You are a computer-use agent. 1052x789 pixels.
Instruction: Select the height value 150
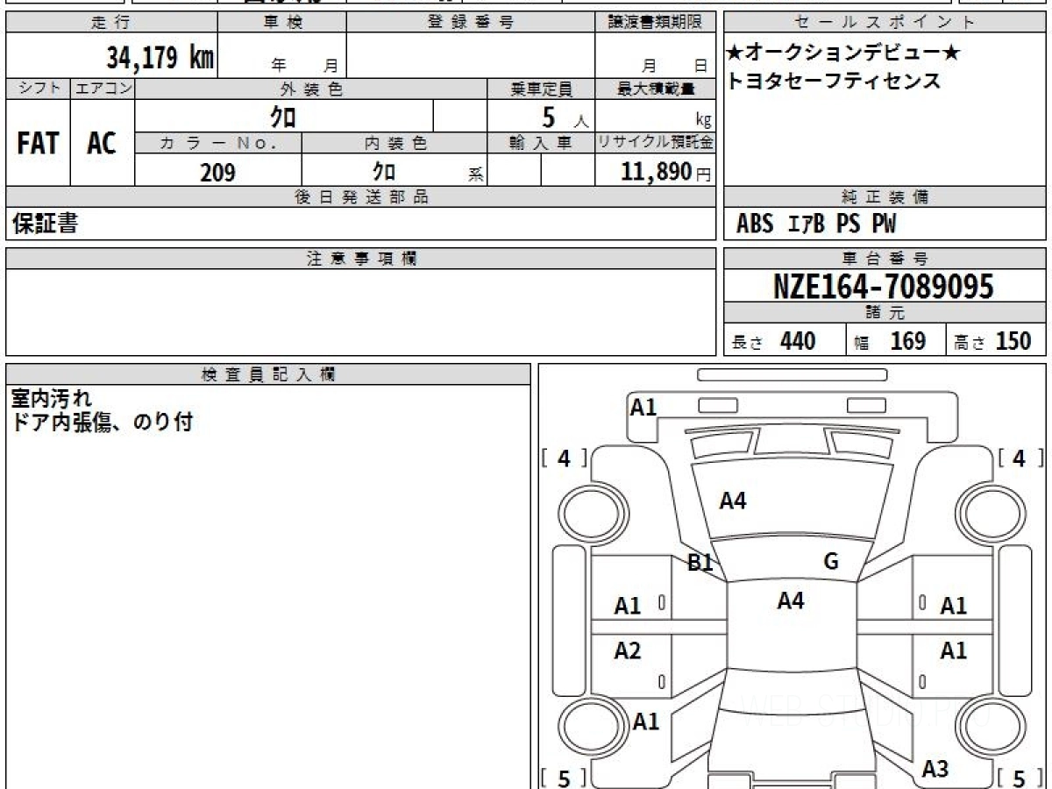1013,341
